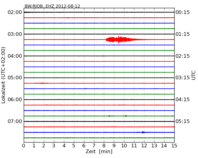
Task: Click the 02:15 UTC label
Action: click(182, 56)
